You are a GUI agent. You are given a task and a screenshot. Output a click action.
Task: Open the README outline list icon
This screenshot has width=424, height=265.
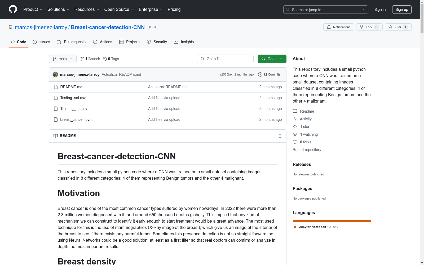pos(279,136)
